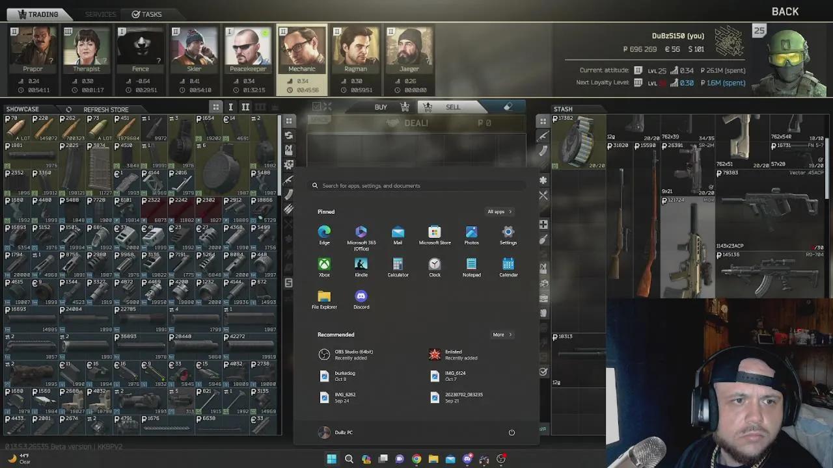Click the eraser clear-deal icon beside SELL

(x=508, y=106)
